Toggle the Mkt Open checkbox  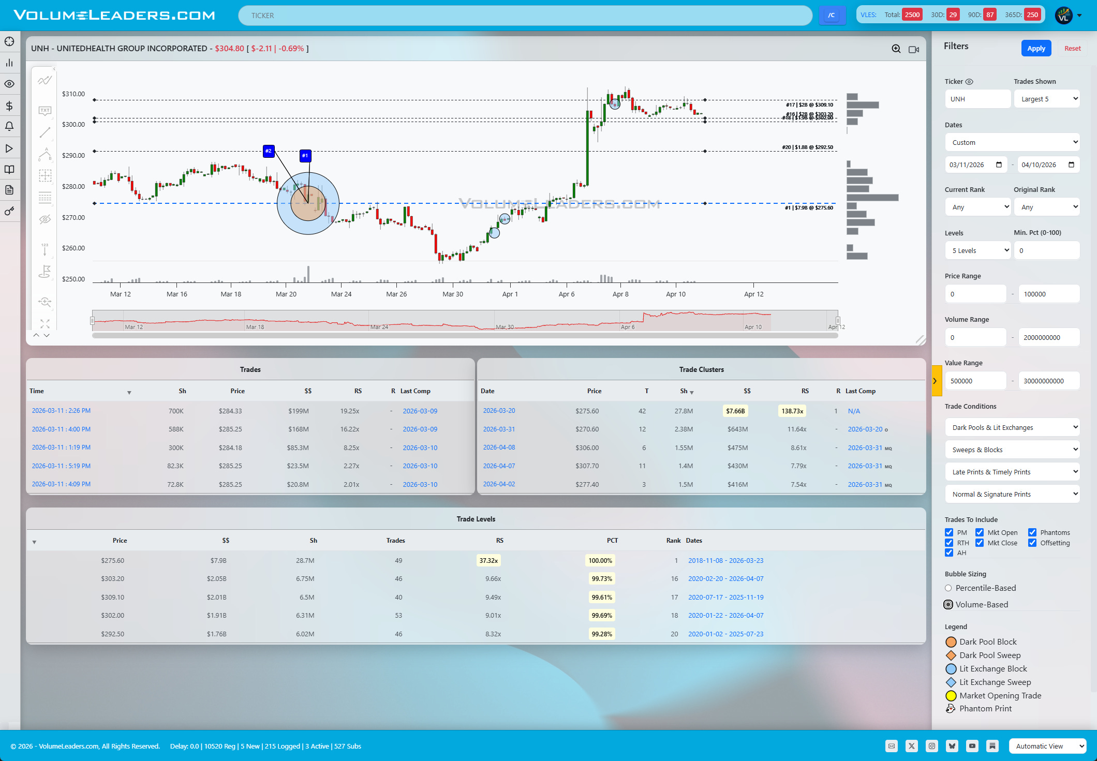(x=980, y=532)
